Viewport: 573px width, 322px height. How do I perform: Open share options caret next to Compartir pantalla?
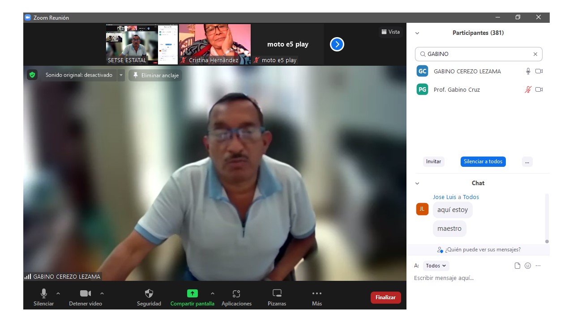click(213, 293)
